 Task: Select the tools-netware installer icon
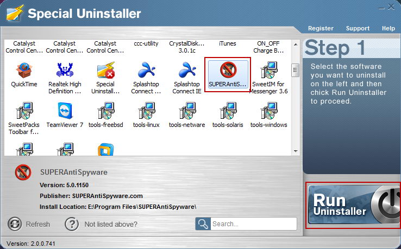187,111
